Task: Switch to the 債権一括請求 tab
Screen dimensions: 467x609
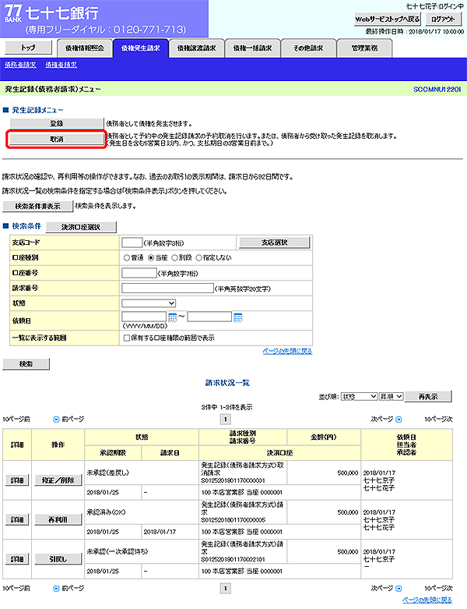Action: point(252,48)
